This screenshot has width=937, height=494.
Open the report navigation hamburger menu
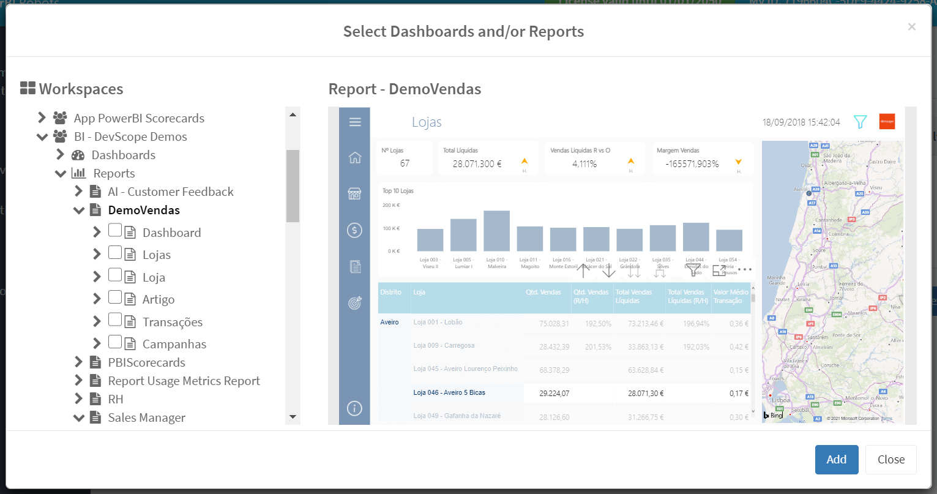click(x=355, y=122)
